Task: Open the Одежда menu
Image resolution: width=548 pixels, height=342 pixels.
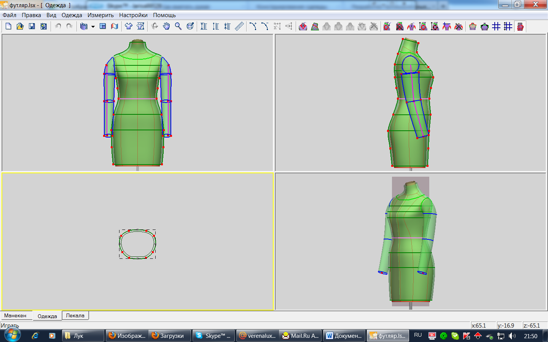Action: pos(72,15)
